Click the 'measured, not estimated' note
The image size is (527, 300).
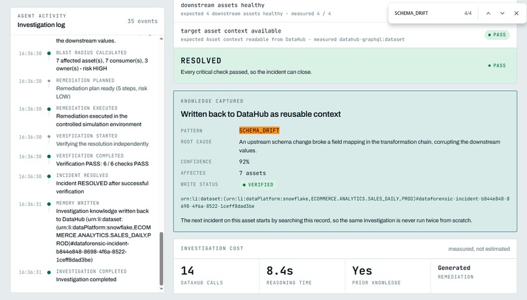pyautogui.click(x=479, y=249)
